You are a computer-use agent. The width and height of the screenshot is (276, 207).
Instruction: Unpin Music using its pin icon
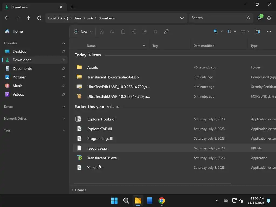click(x=64, y=86)
